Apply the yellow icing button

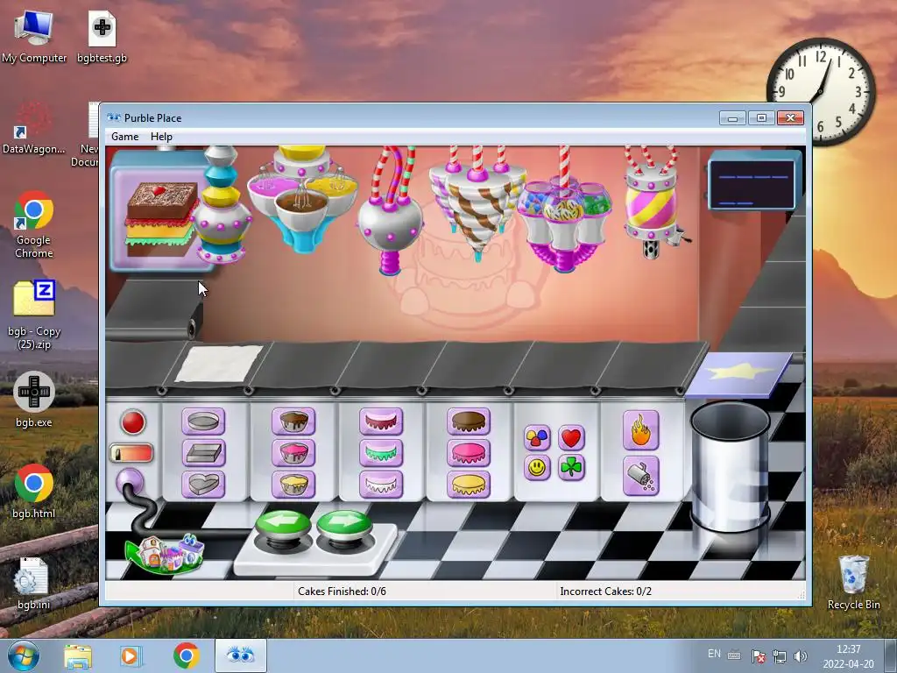[469, 484]
